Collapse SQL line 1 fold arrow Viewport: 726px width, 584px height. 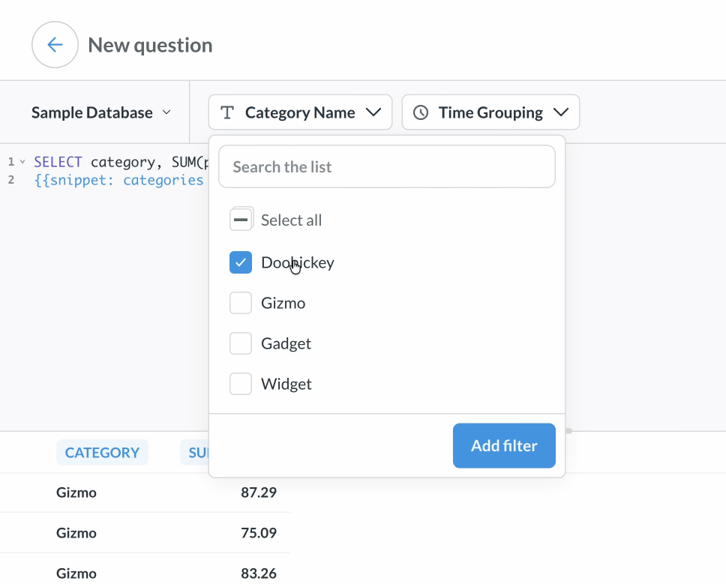pyautogui.click(x=22, y=162)
